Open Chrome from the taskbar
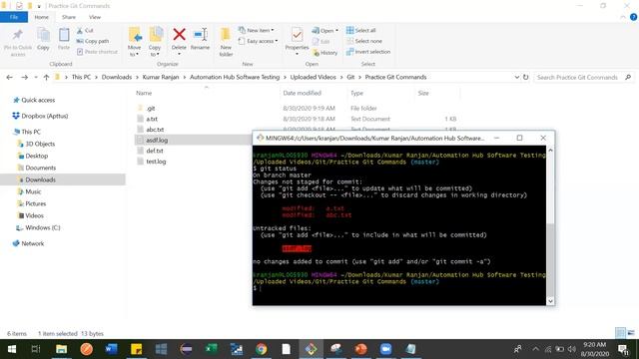This screenshot has width=639, height=359. point(262,349)
